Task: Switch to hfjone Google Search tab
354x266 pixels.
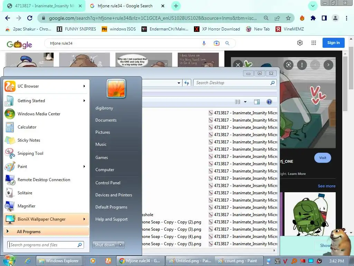Action: [x=125, y=6]
